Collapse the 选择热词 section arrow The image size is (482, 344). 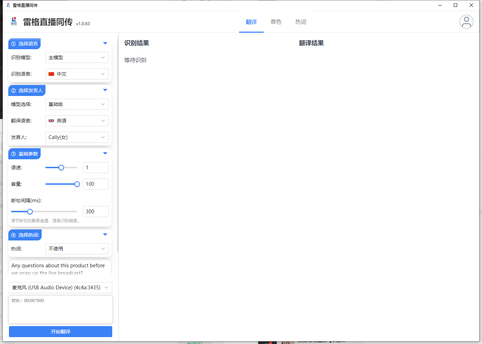105,235
